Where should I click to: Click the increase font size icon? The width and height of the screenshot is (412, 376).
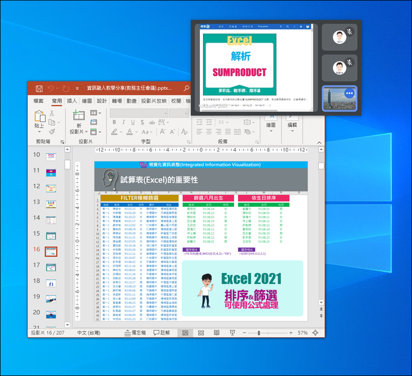click(x=163, y=132)
